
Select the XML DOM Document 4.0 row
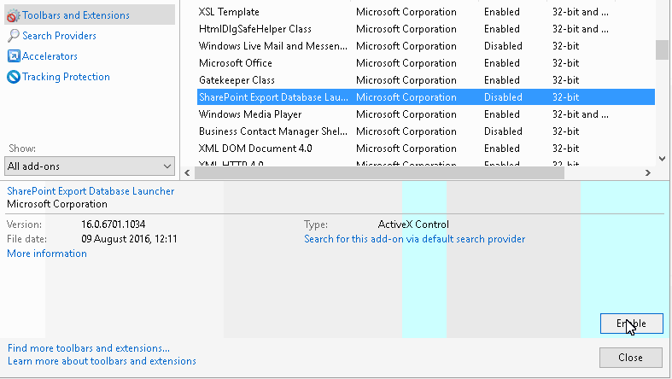point(425,149)
